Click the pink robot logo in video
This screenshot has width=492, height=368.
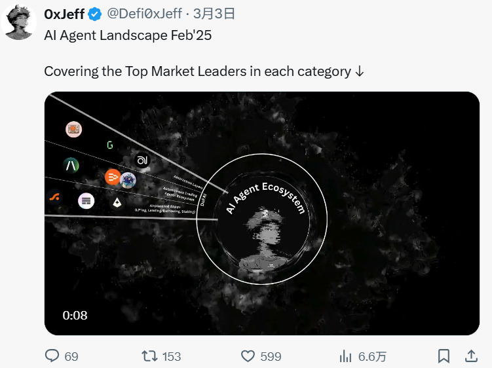74,130
